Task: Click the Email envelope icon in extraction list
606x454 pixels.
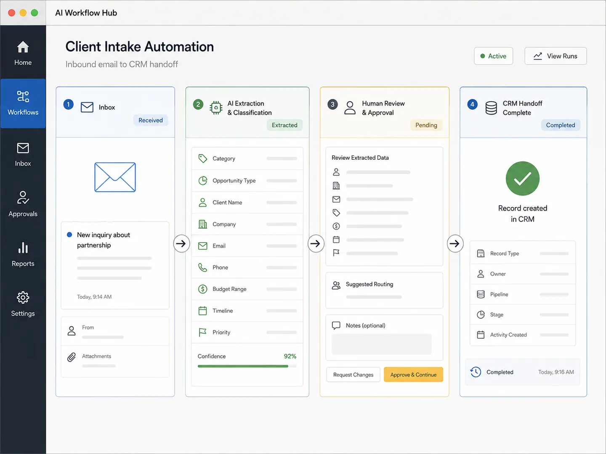Action: 202,246
